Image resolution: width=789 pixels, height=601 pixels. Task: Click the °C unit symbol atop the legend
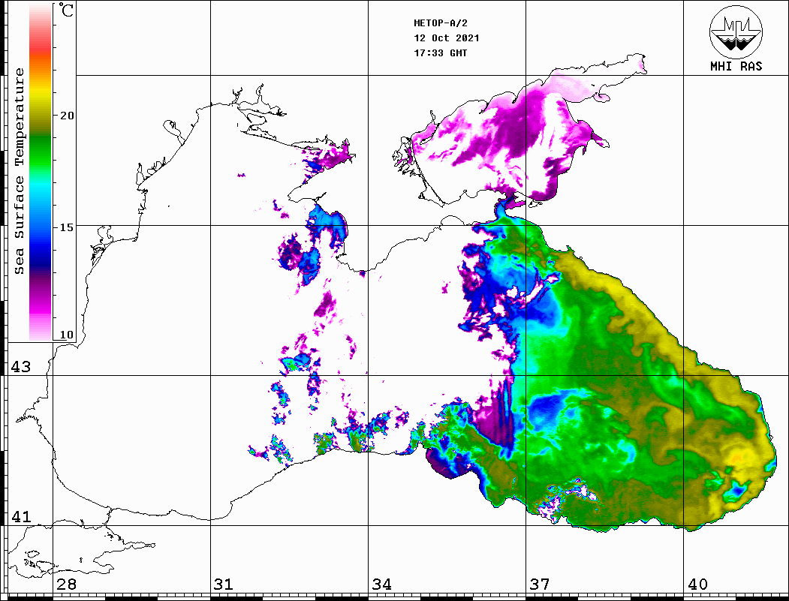66,10
